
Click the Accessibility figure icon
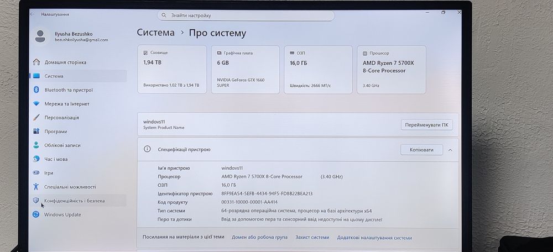[x=35, y=186]
